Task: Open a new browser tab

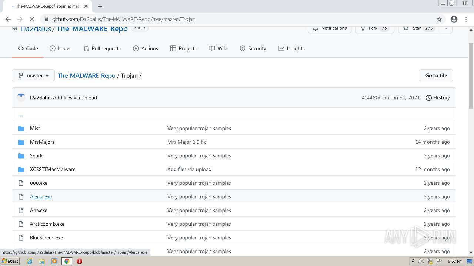Action: click(100, 6)
